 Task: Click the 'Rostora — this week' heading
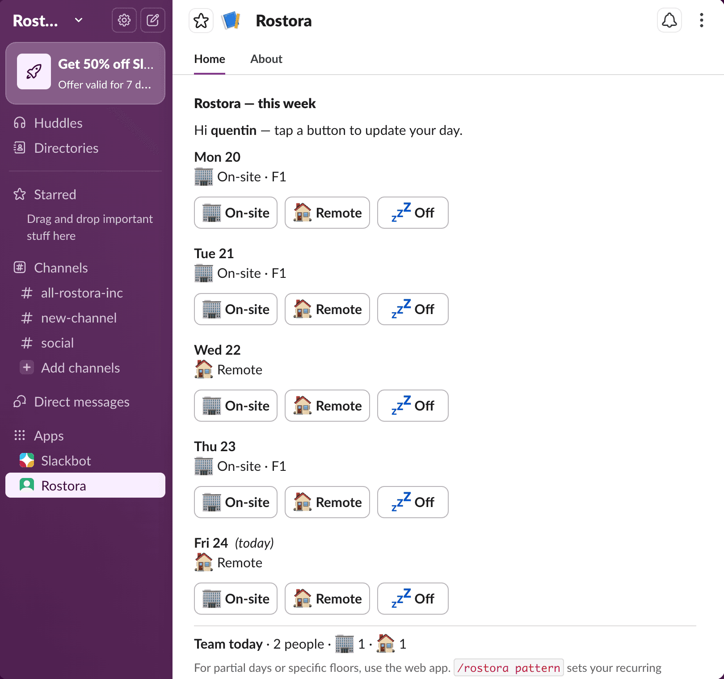[x=255, y=103]
